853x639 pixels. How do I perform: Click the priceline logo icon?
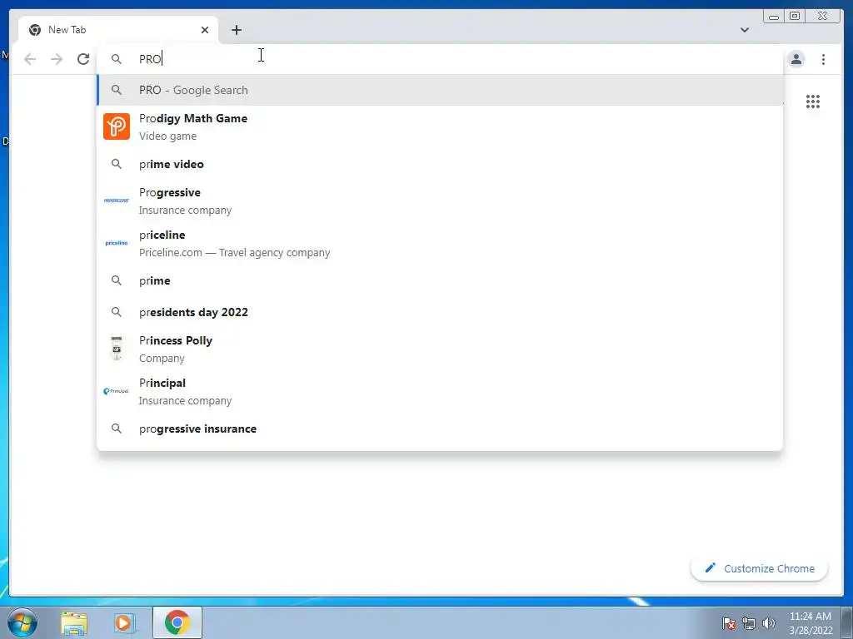coord(117,243)
